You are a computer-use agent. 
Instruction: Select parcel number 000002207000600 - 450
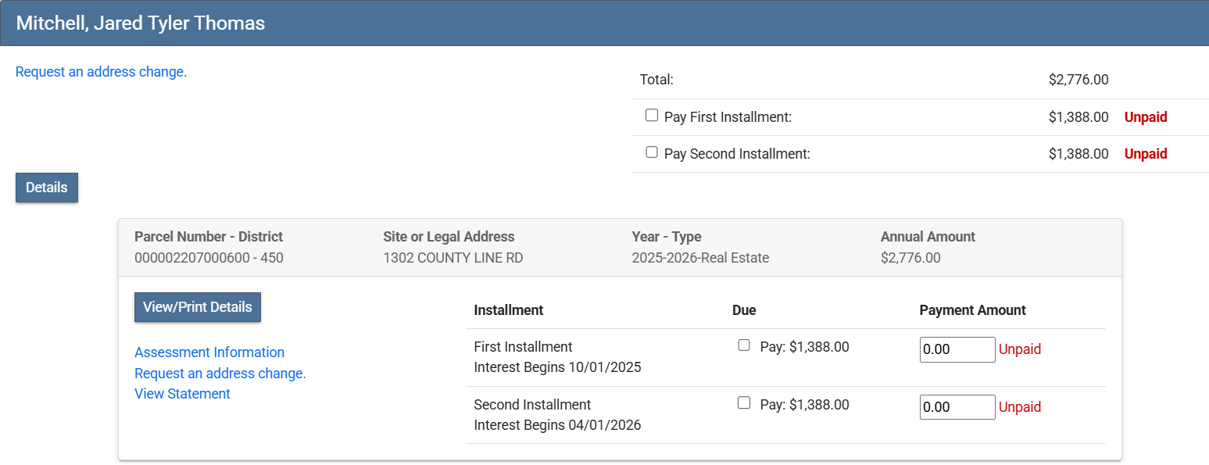point(209,258)
